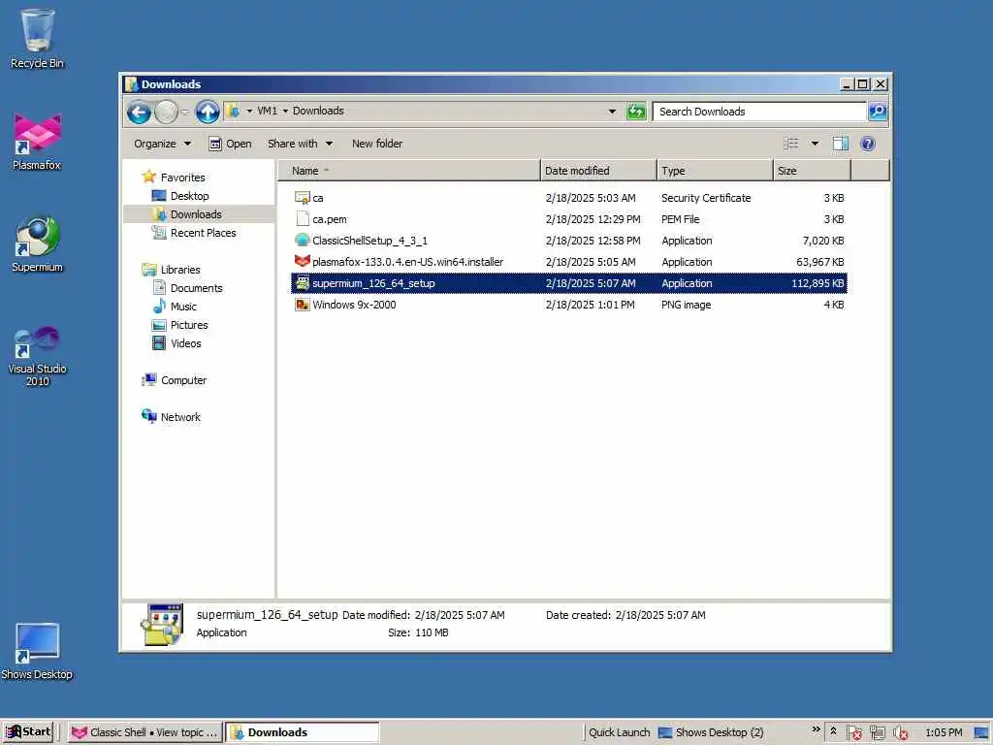Open the recent pages dropdown arrow
The width and height of the screenshot is (993, 745).
[185, 113]
